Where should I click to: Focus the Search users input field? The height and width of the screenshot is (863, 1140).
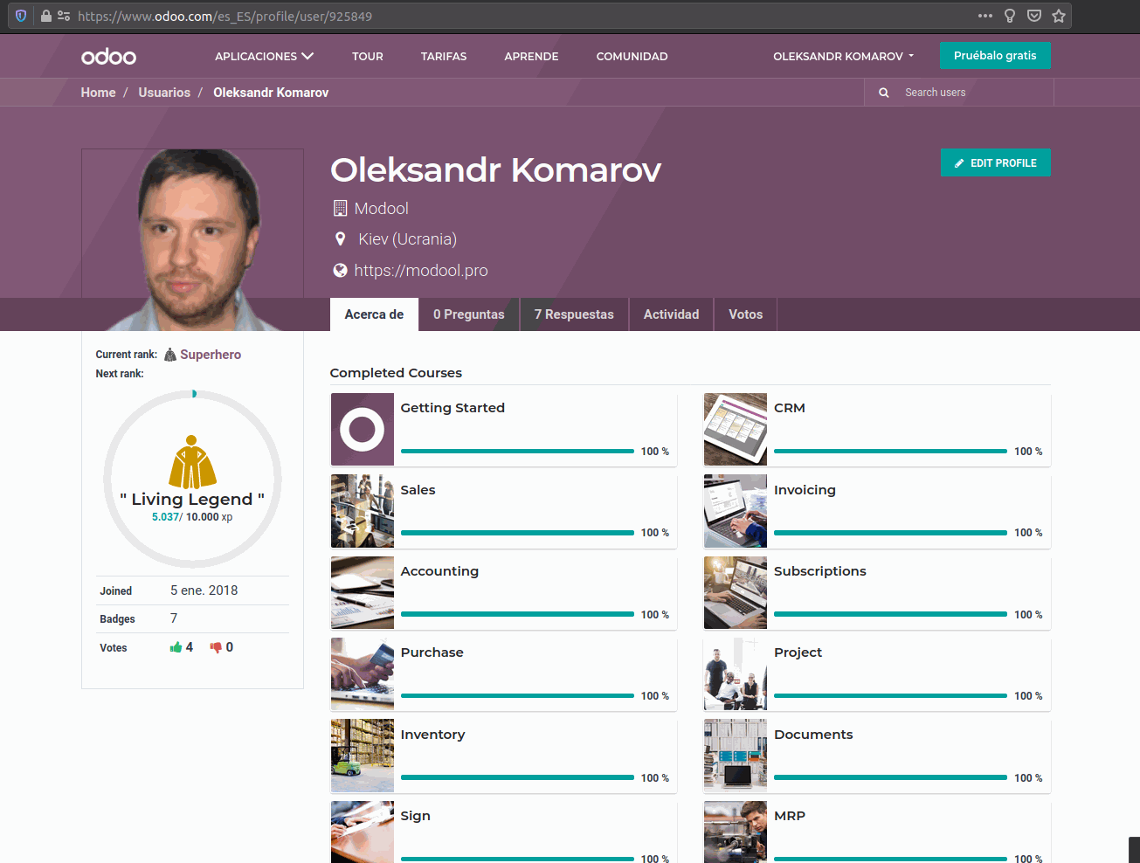click(977, 93)
